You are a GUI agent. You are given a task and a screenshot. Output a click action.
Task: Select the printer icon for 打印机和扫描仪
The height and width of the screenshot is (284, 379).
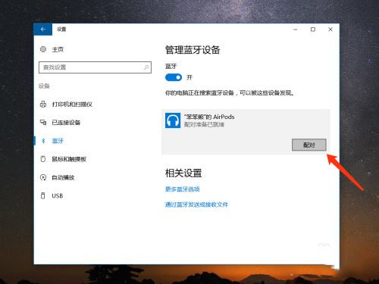tap(43, 104)
